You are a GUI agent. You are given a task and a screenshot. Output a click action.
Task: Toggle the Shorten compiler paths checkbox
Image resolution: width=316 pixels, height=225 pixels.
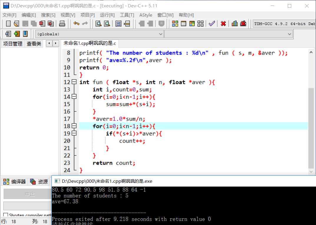[x=6, y=215]
